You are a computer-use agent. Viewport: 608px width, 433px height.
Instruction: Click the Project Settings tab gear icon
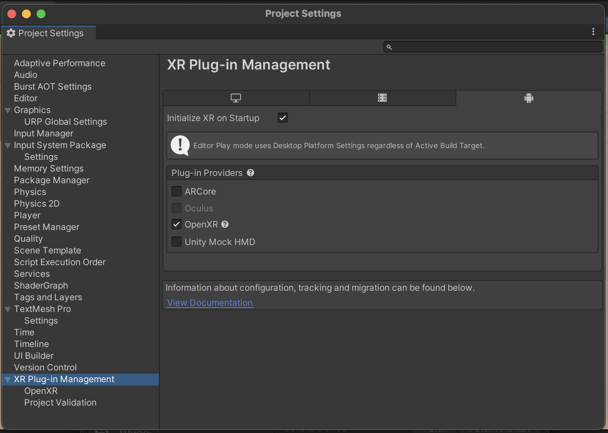(x=11, y=33)
